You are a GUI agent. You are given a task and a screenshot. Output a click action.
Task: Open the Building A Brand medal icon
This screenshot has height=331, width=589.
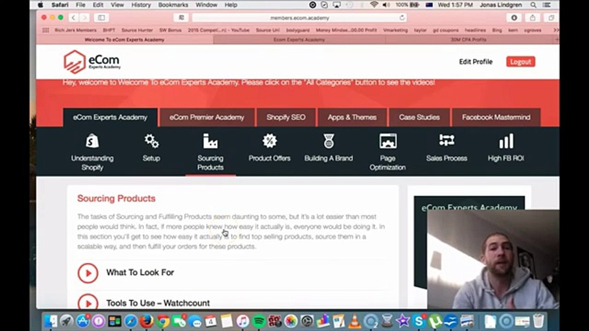329,141
